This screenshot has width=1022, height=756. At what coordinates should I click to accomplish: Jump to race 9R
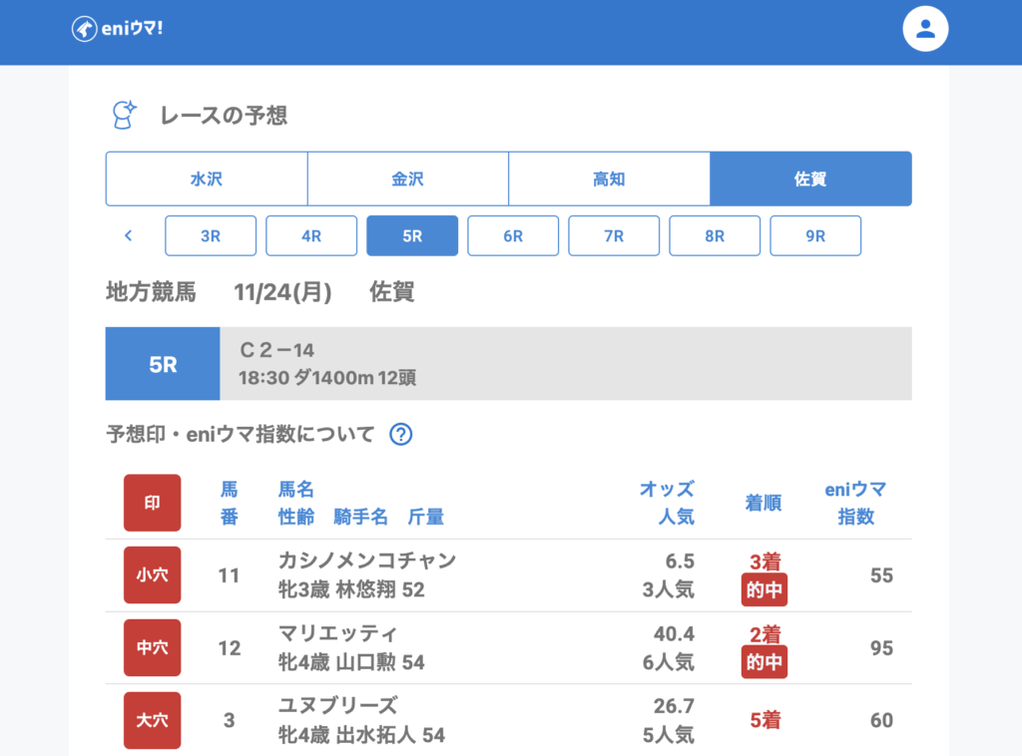coord(815,236)
